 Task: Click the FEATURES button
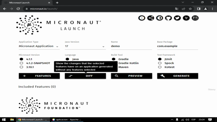tap(39, 76)
